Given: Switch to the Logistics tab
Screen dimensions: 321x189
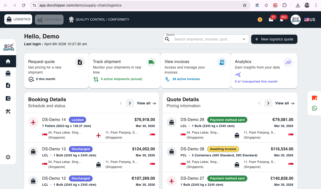Looking at the screenshot, I should [18, 19].
